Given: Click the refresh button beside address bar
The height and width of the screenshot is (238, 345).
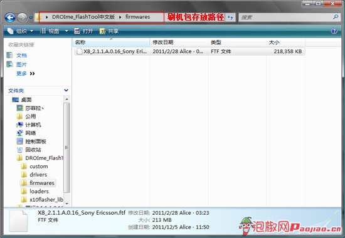Looking at the screenshot, I should coord(230,18).
